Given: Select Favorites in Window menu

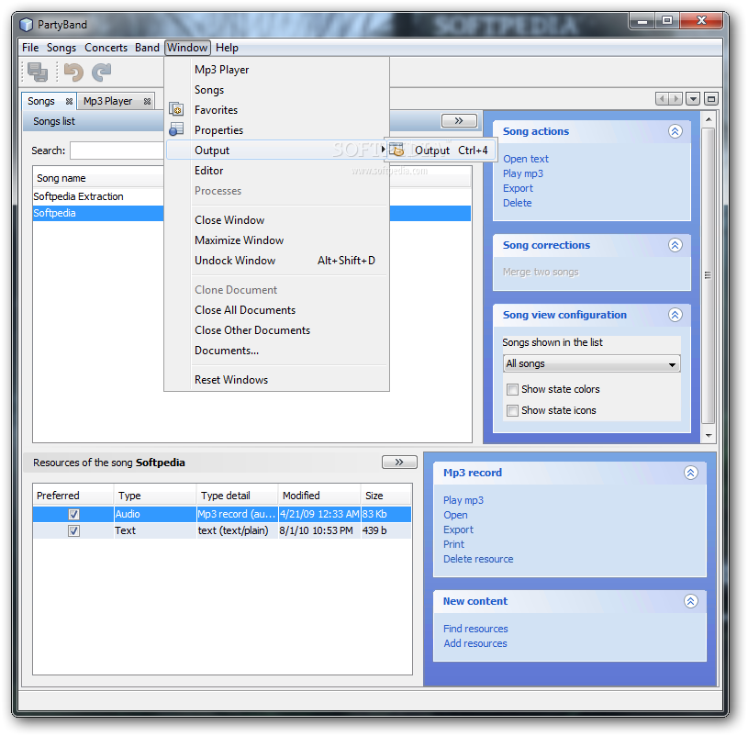Looking at the screenshot, I should pyautogui.click(x=276, y=110).
